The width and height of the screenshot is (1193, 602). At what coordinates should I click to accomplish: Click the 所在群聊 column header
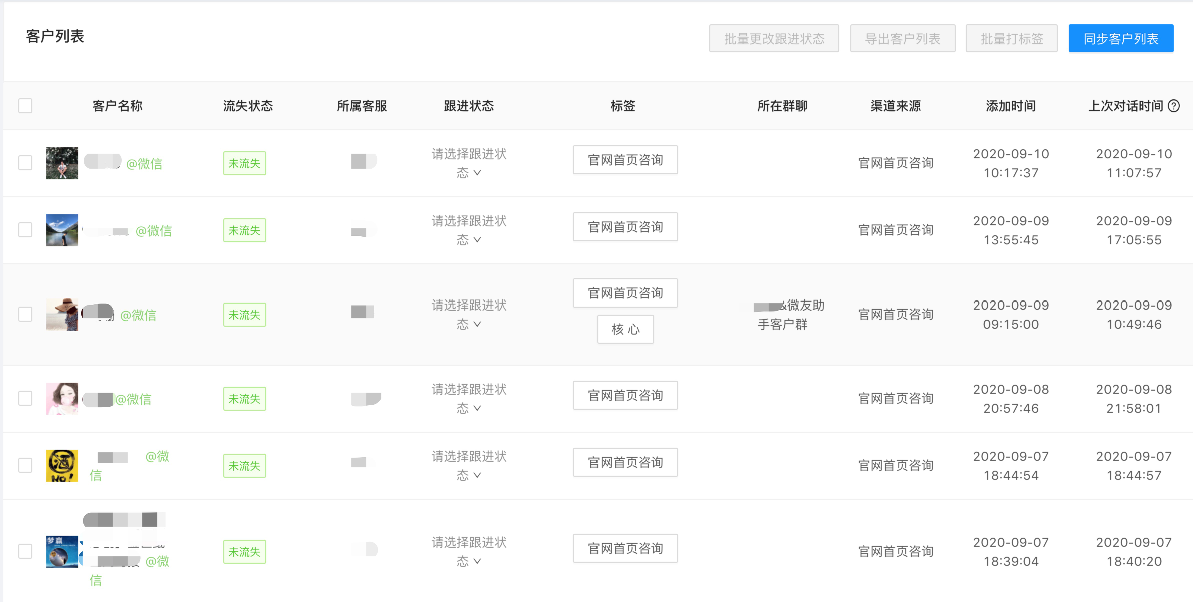click(782, 106)
